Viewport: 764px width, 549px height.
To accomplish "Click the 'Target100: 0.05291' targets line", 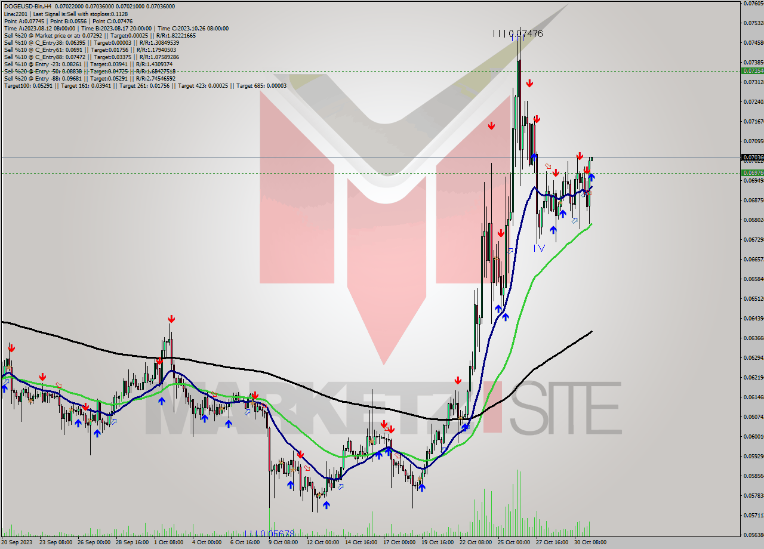I will (x=145, y=85).
